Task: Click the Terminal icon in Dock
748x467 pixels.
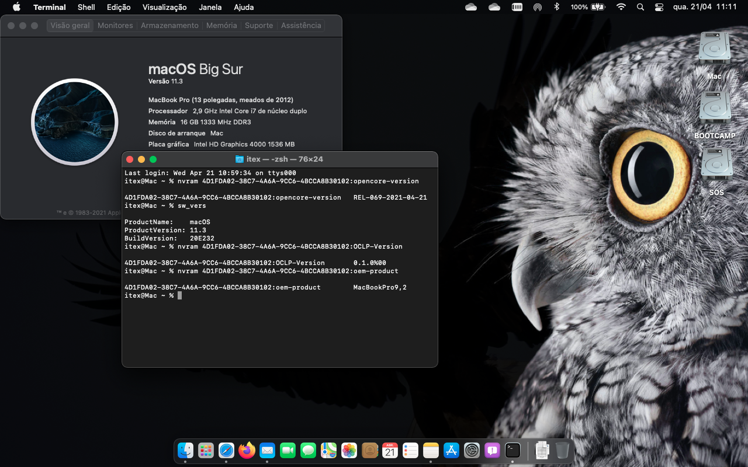Action: click(512, 450)
